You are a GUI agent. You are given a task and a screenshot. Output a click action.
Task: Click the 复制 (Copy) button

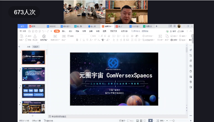click(28, 40)
